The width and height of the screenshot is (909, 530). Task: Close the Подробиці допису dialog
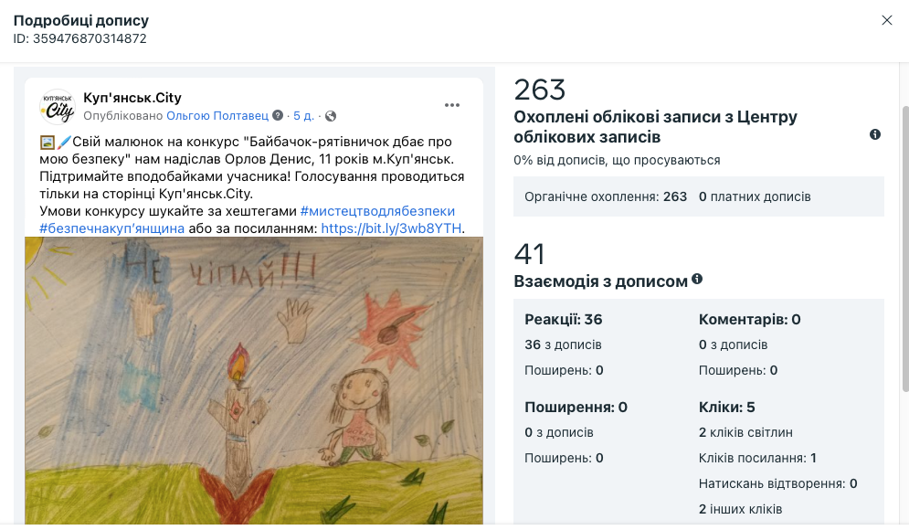(887, 20)
